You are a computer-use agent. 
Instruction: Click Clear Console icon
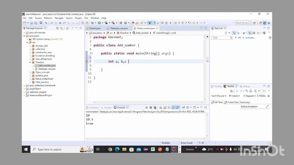click(x=161, y=108)
